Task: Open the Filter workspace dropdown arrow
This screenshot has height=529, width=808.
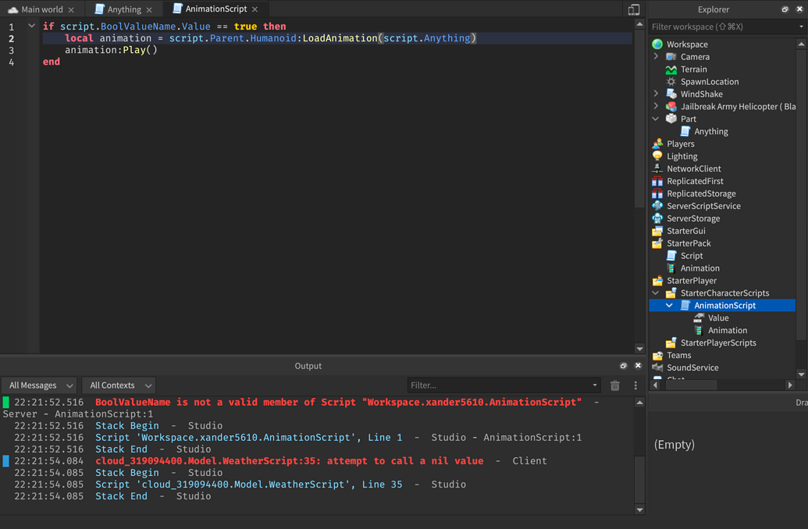Action: click(x=801, y=27)
